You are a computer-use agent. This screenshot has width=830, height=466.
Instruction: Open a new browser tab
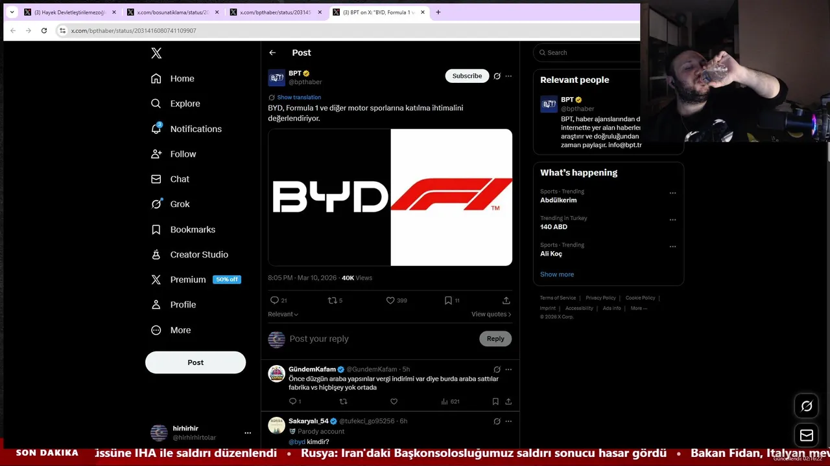tap(438, 12)
